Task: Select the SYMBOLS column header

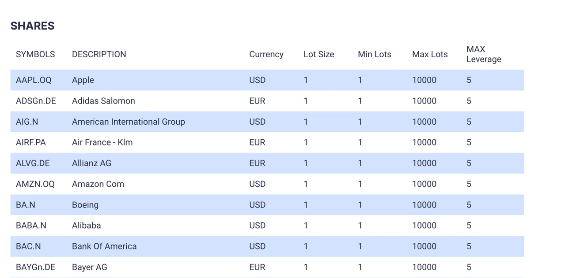Action: pos(35,54)
